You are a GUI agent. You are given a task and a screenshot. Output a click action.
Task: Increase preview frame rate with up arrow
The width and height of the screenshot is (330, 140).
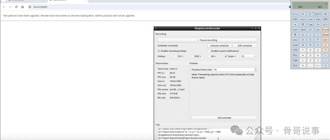click(255, 69)
